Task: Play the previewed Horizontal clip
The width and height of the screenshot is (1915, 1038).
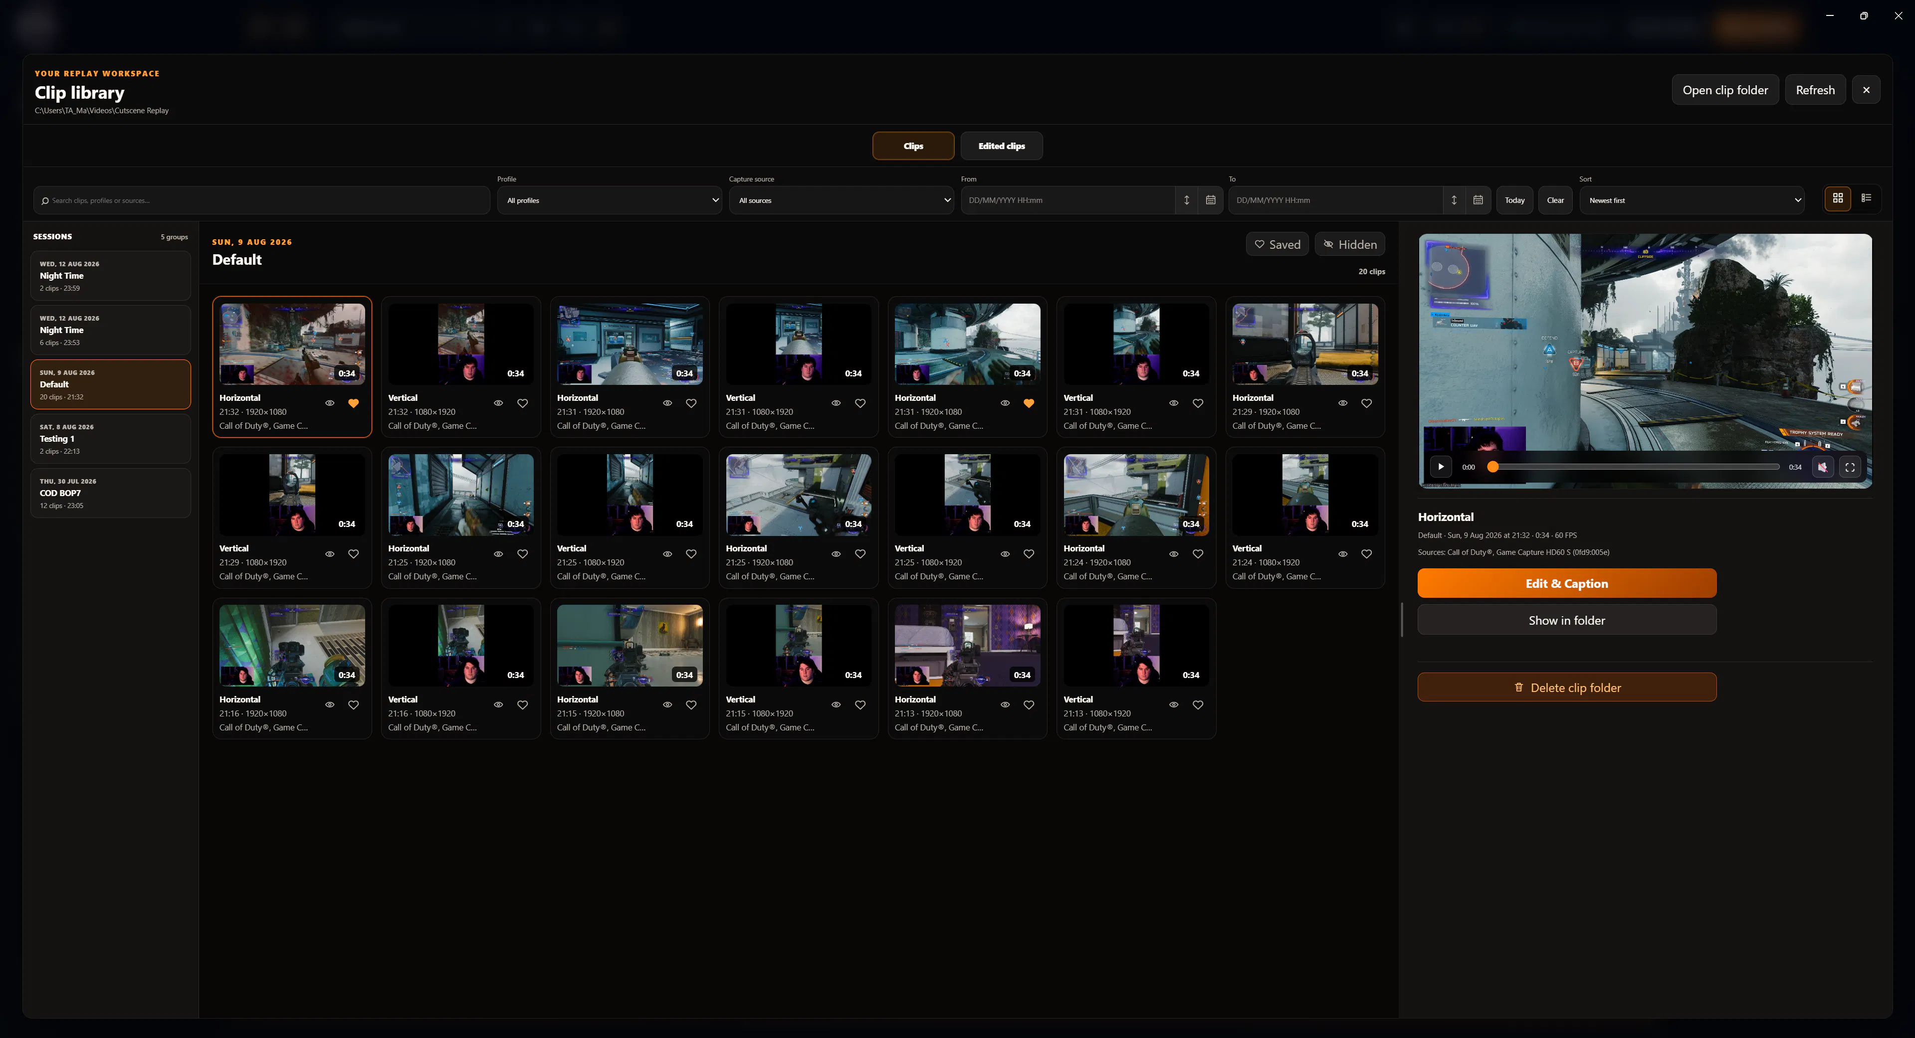Action: 1441,467
